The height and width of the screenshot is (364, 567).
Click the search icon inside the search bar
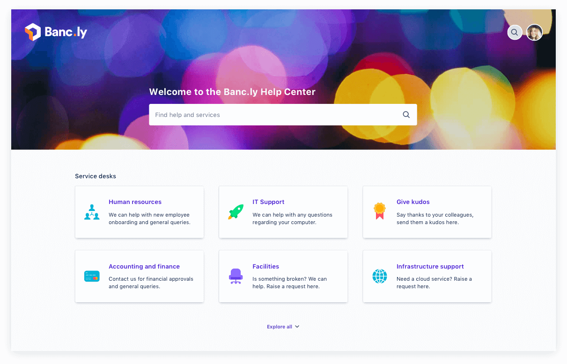pos(405,114)
